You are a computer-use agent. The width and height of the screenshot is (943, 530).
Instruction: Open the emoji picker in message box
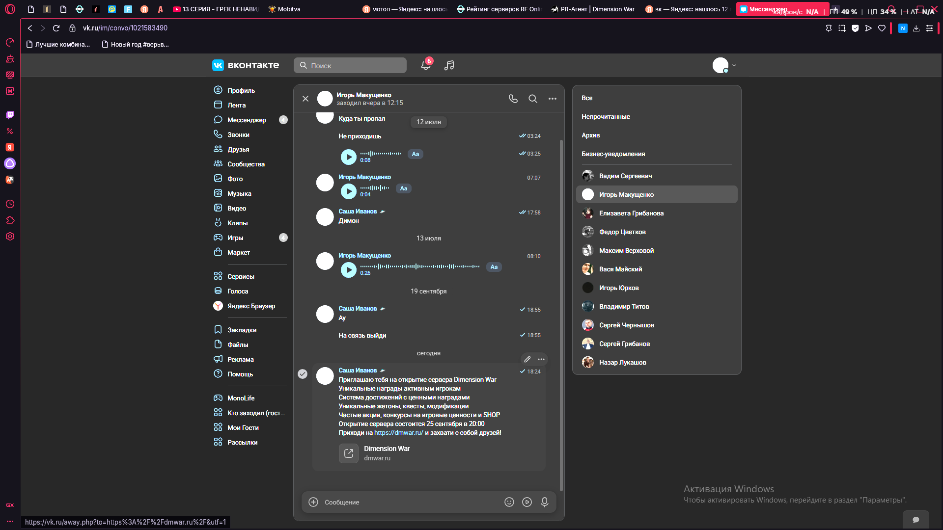509,502
